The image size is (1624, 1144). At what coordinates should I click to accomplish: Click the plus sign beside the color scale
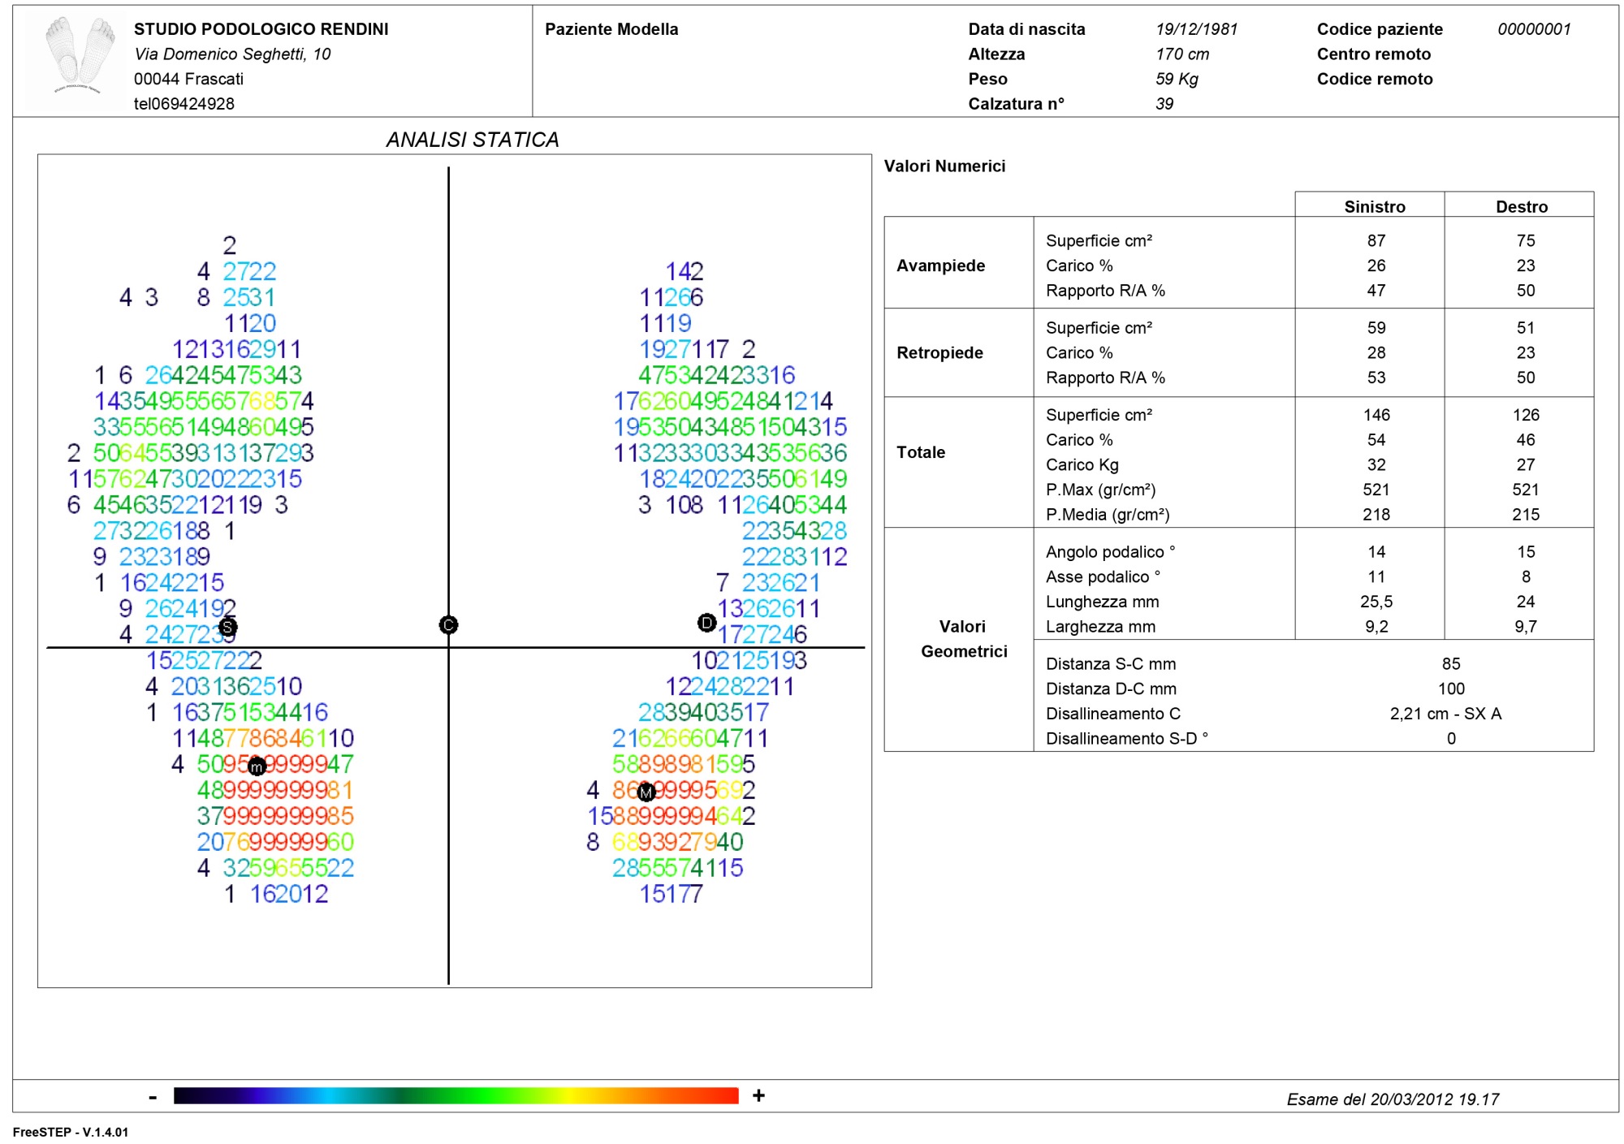click(x=758, y=1095)
